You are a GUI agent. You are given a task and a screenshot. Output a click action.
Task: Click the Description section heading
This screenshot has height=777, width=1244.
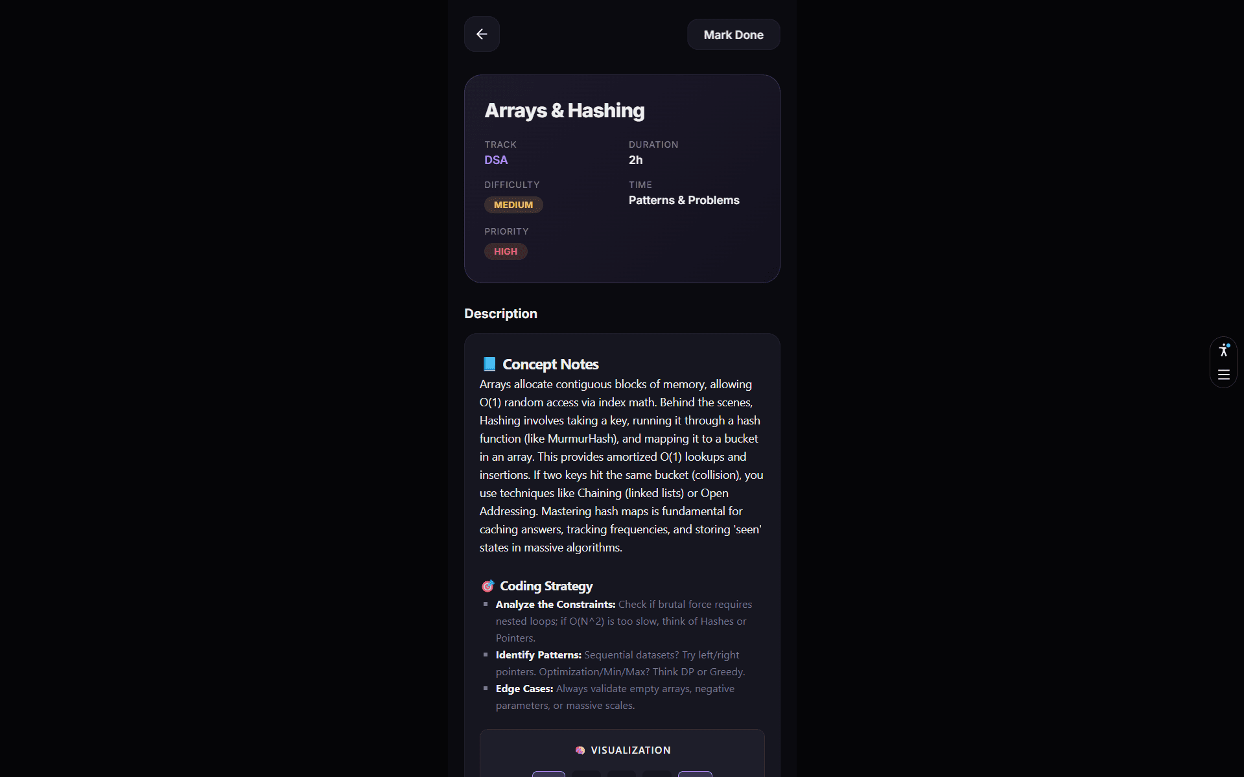tap(500, 314)
